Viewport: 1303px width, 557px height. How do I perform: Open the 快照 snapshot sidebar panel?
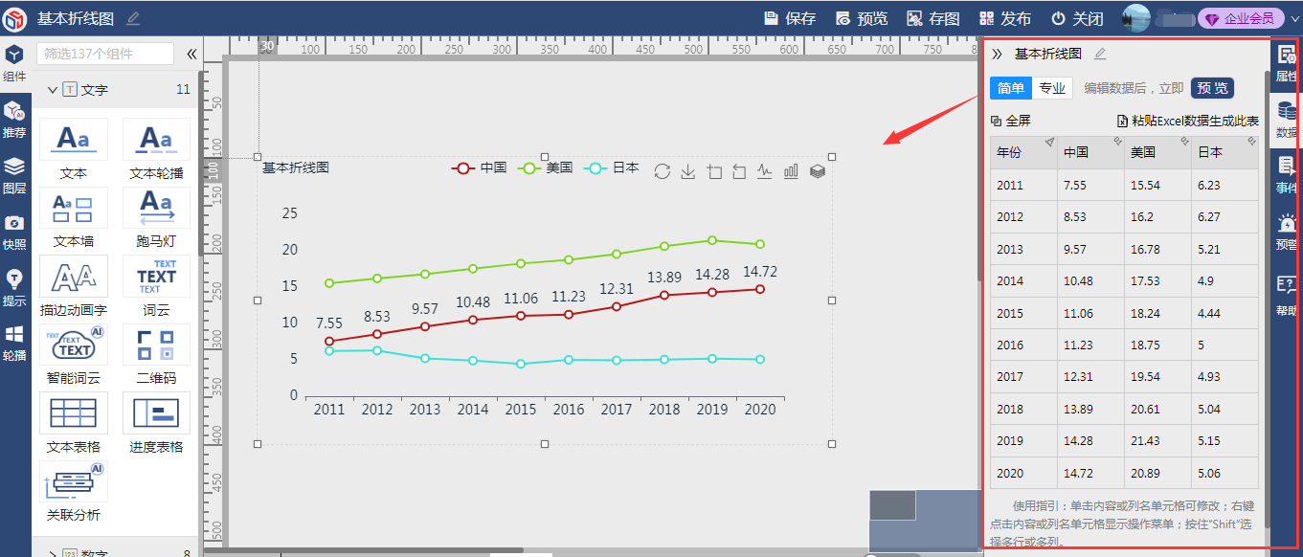[x=14, y=232]
